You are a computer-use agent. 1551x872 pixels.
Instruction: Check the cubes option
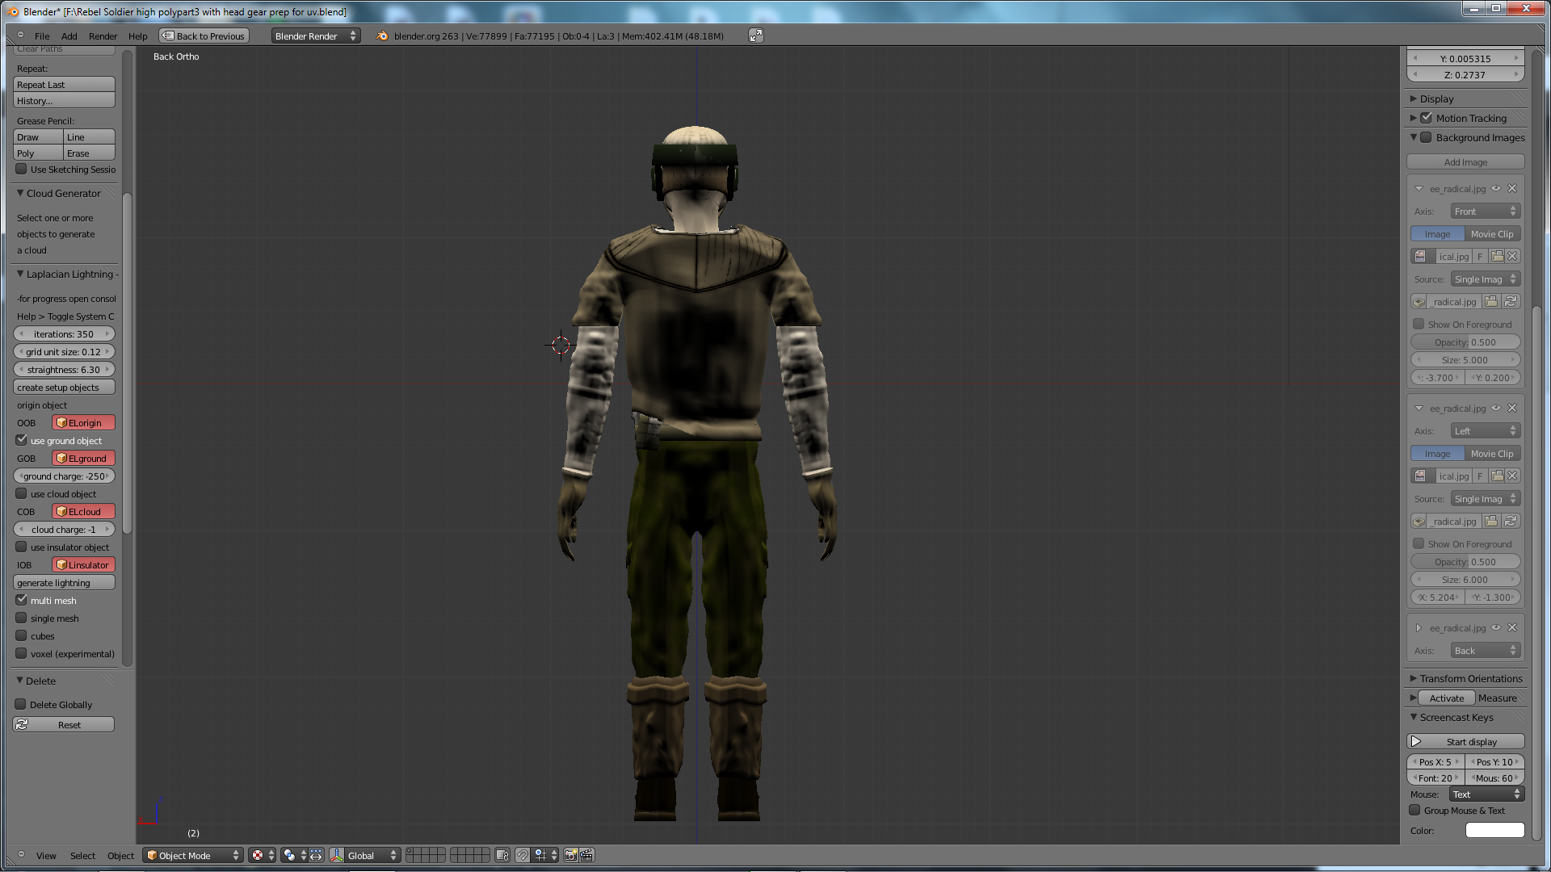(22, 635)
